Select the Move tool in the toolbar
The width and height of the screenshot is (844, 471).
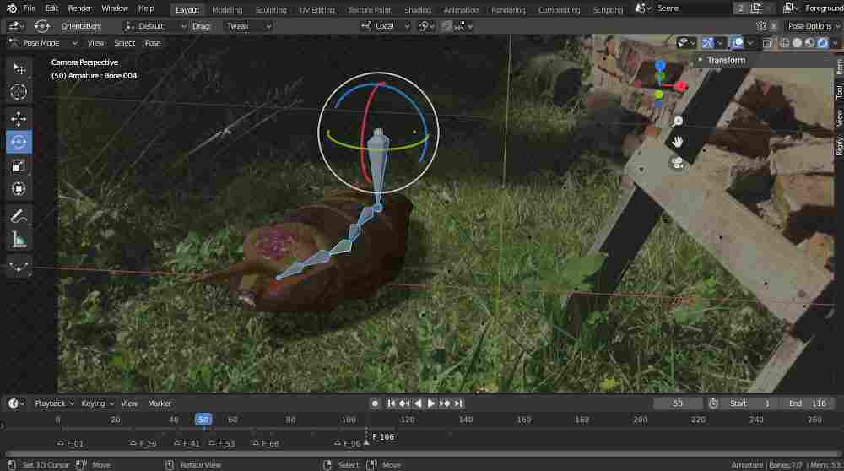click(19, 119)
